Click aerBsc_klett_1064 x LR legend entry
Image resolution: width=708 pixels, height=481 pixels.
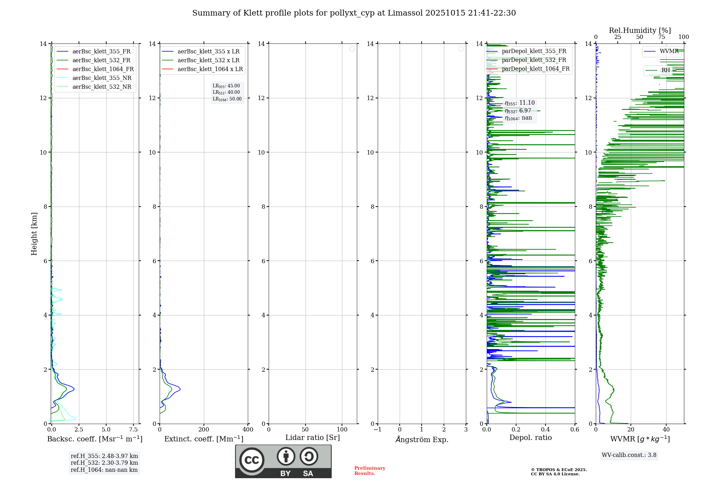(210, 69)
